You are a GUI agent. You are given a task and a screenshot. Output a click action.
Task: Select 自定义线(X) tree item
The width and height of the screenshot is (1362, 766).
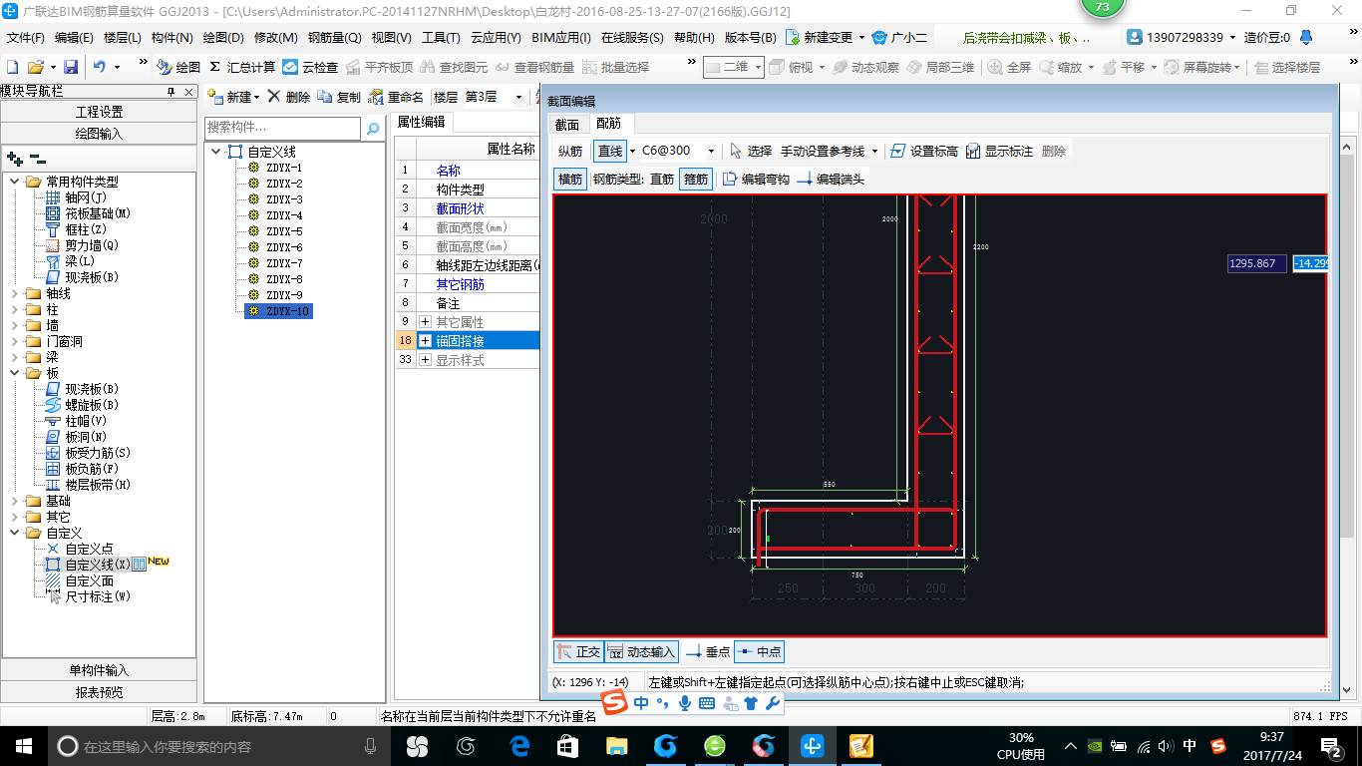[x=98, y=565]
